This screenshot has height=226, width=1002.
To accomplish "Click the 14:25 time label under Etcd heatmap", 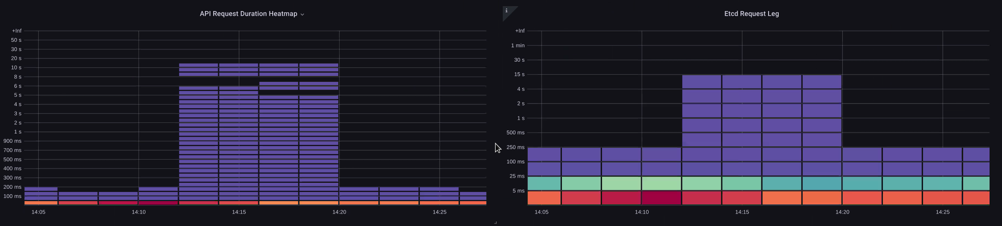I will [942, 212].
